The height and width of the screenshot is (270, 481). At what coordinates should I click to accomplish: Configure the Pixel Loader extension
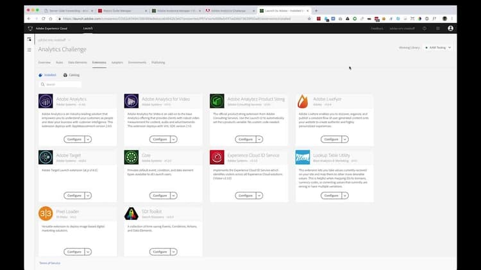[x=74, y=251]
